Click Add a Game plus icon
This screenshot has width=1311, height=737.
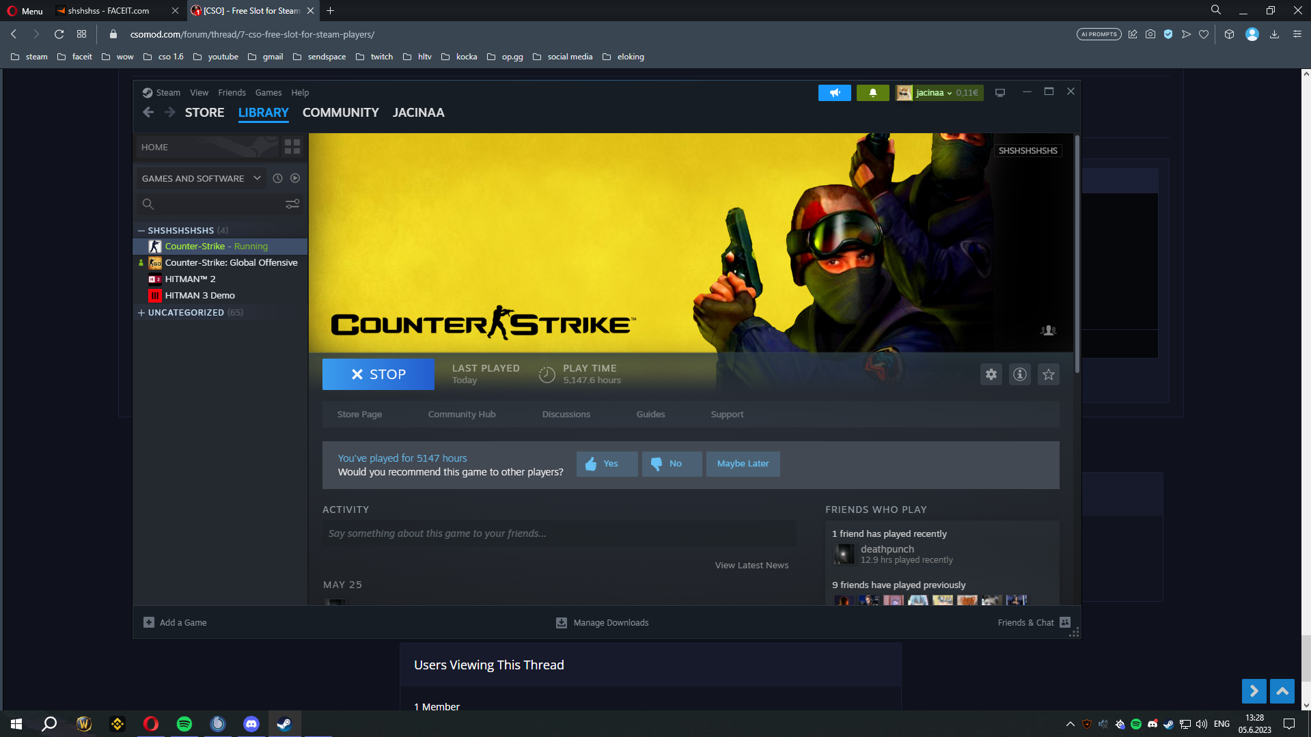(148, 622)
